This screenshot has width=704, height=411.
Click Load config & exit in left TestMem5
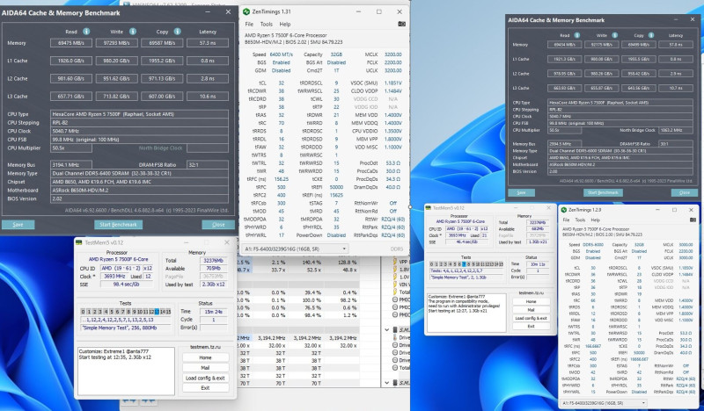tap(206, 378)
